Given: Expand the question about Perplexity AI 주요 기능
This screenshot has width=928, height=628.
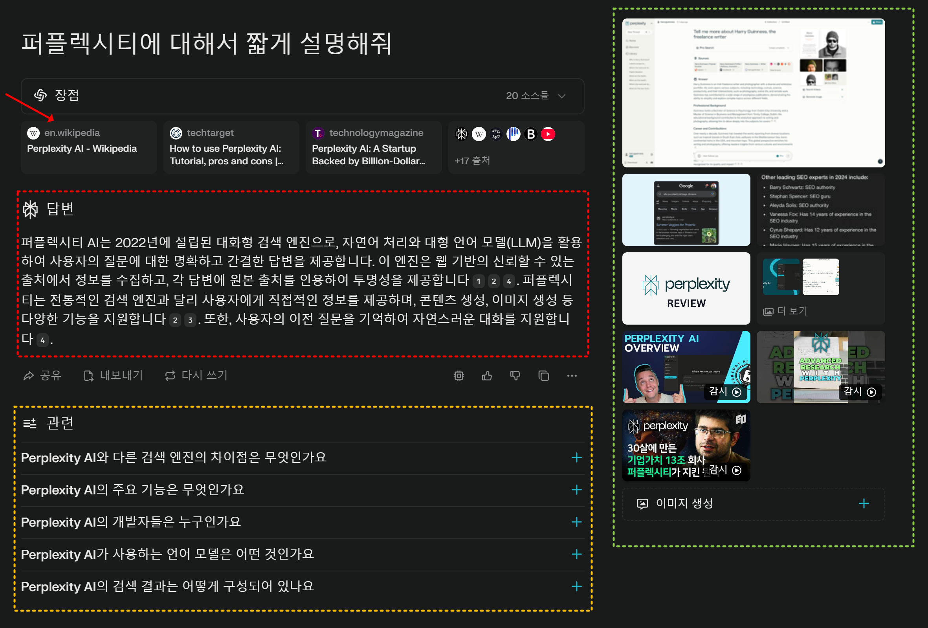Looking at the screenshot, I should coord(576,490).
